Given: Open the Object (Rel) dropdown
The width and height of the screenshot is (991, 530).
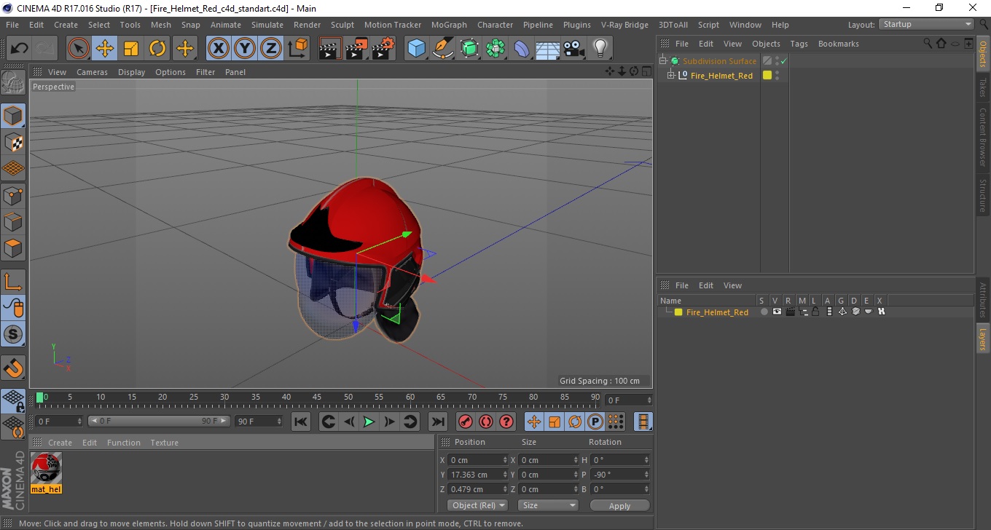Looking at the screenshot, I should coord(477,505).
